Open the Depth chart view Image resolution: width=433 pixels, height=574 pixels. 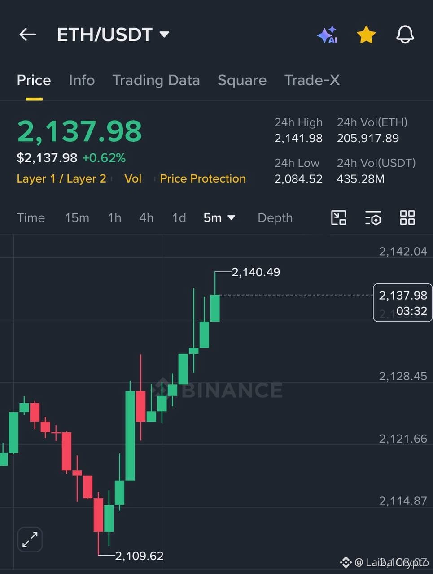click(275, 218)
